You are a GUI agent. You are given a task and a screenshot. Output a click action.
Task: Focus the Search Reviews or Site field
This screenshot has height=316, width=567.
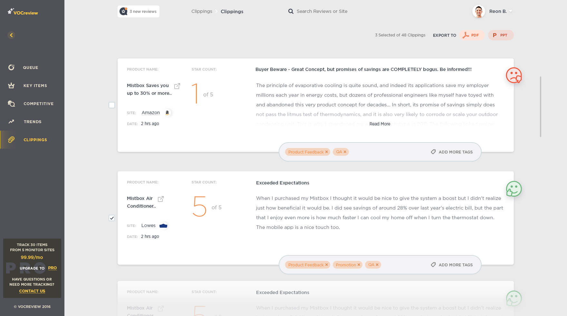click(x=322, y=11)
